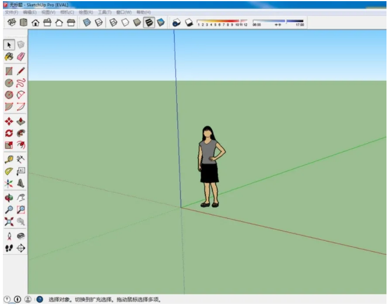The width and height of the screenshot is (390, 308).
Task: Choose the pink Eraser tool
Action: [x=21, y=57]
